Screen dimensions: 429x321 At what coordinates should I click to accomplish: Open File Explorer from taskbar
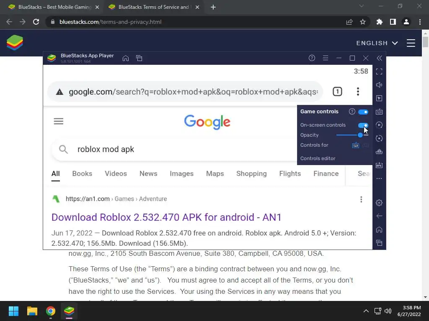[x=32, y=311]
